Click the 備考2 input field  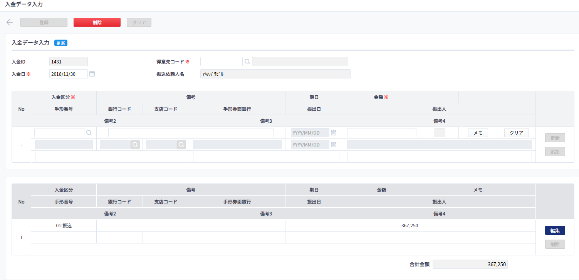(110, 157)
